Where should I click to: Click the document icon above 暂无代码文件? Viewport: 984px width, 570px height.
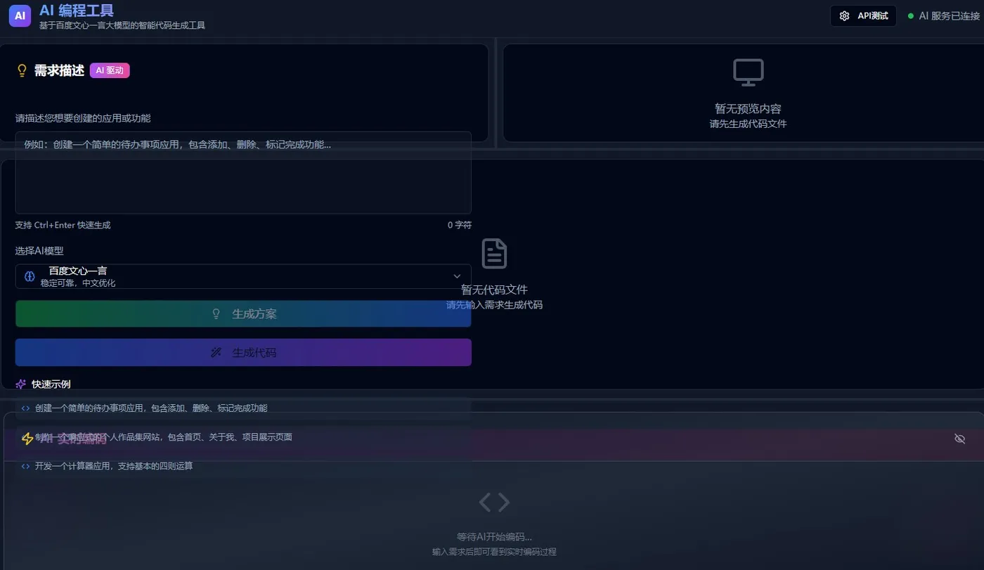click(x=494, y=254)
